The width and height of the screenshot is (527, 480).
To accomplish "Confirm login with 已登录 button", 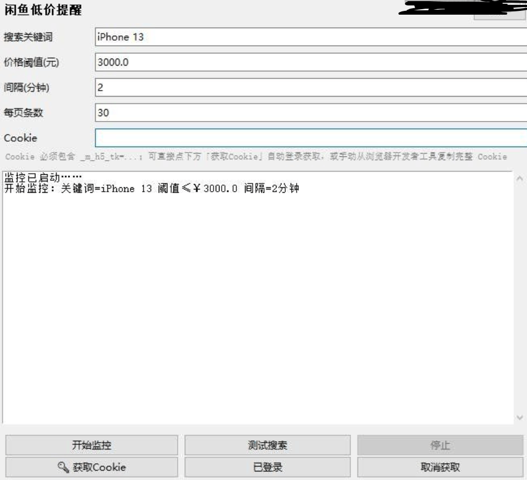I will [267, 467].
